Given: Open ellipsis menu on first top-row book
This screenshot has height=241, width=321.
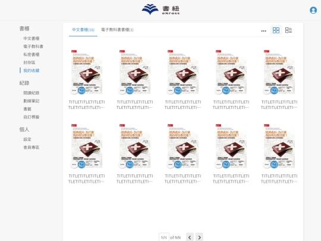Looking at the screenshot, I should (74, 90).
